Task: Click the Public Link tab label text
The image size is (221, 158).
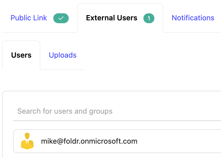Action: 29,18
